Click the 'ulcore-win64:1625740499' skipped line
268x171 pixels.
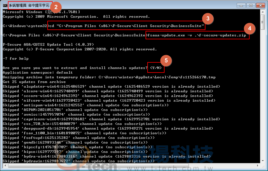(108, 91)
